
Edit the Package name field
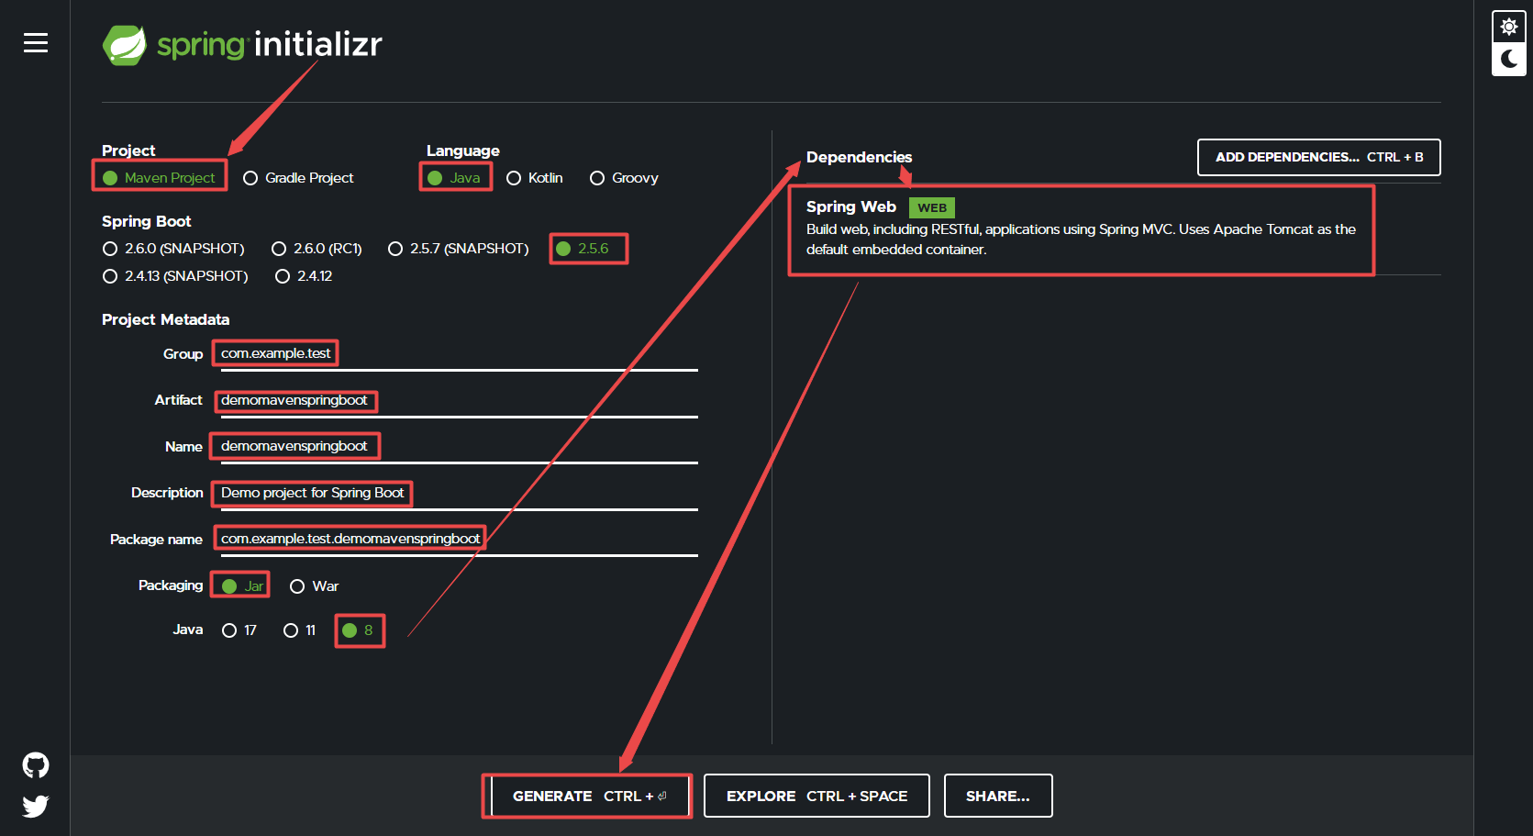(x=459, y=540)
